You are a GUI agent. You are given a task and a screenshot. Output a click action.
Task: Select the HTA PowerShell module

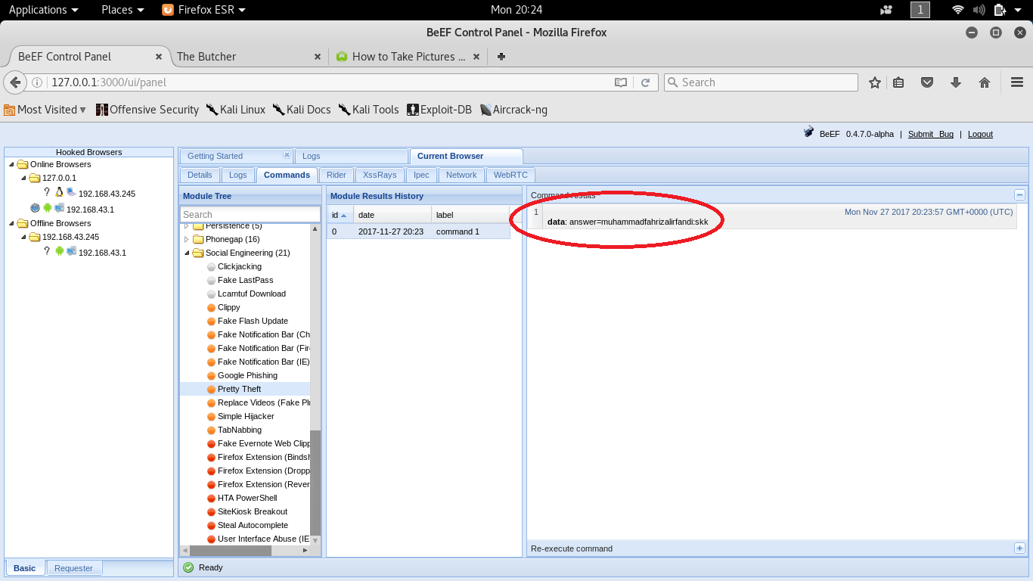[x=247, y=498]
